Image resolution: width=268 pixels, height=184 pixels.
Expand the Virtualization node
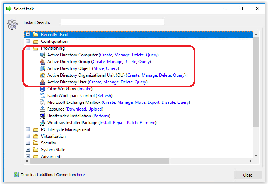[x=28, y=136]
